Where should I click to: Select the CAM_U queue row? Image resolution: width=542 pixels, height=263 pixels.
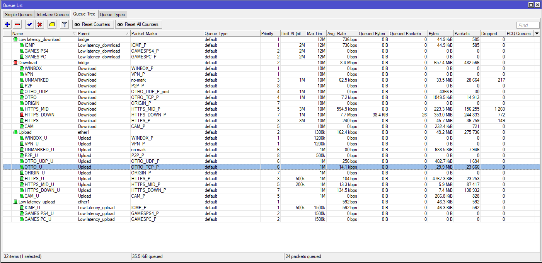pos(271,196)
